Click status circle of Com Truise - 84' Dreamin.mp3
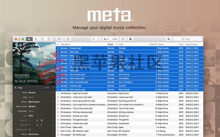This screenshot has height=137, width=220. click(58, 131)
